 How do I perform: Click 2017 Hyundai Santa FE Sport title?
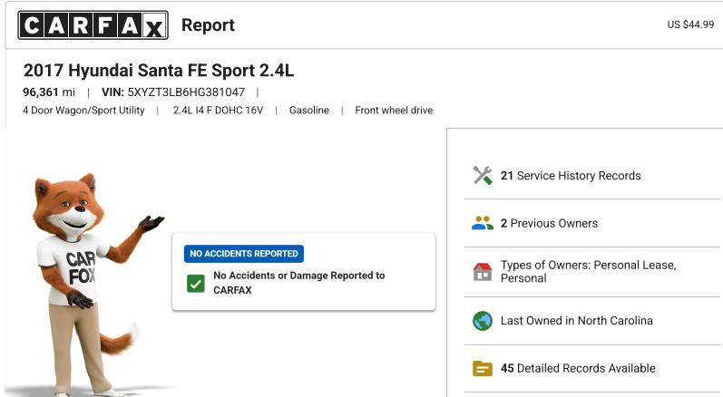(x=159, y=71)
